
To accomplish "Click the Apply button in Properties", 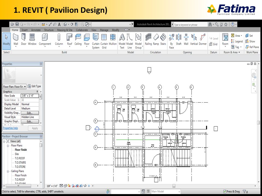I will coord(35,128).
